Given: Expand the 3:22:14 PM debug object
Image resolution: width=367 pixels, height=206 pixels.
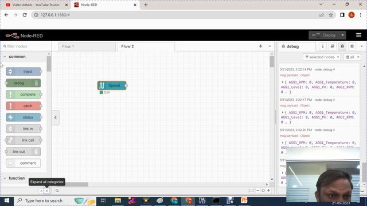Looking at the screenshot, I should pyautogui.click(x=283, y=82).
